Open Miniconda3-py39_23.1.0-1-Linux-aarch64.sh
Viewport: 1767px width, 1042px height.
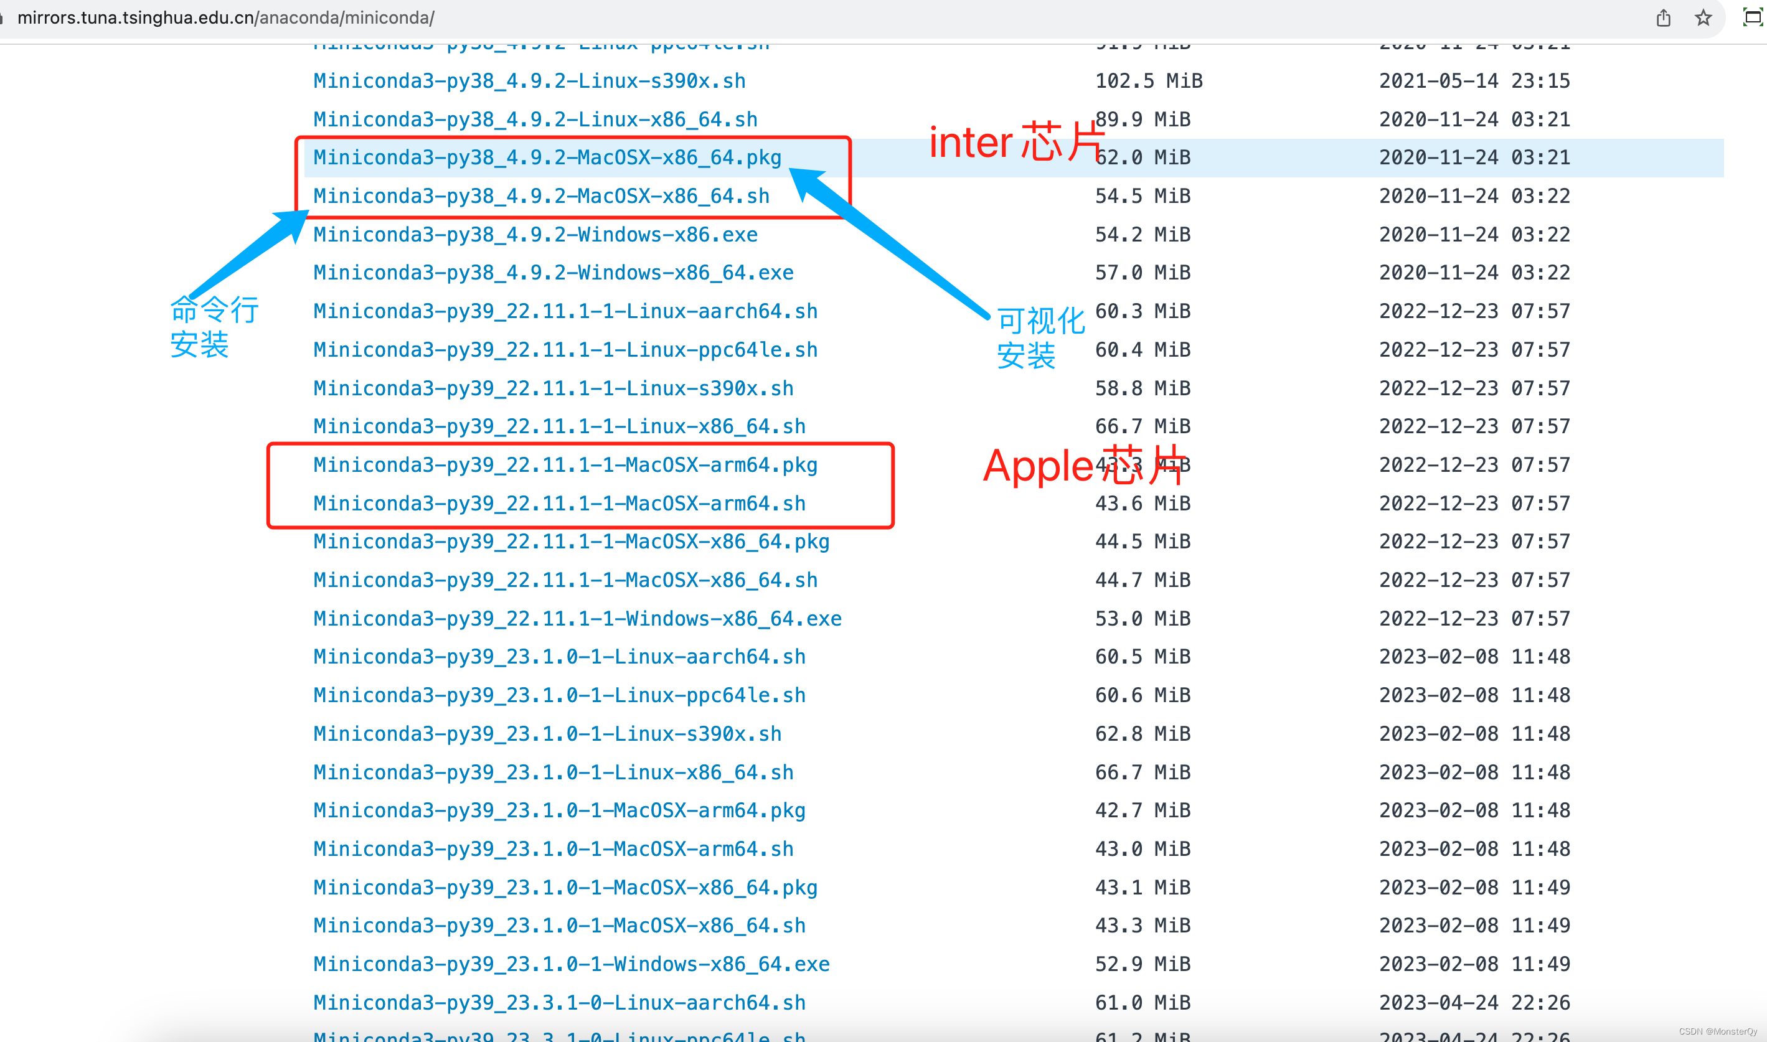click(559, 657)
